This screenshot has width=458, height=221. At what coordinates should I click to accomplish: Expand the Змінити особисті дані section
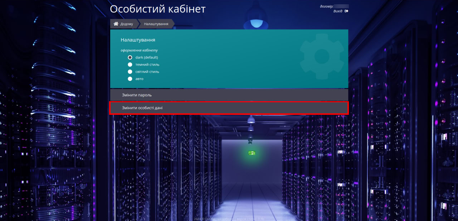pos(229,108)
